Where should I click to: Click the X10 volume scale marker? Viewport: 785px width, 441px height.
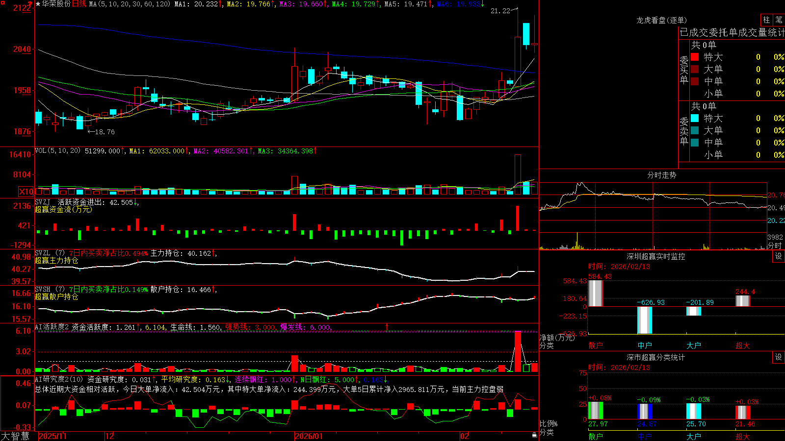pyautogui.click(x=26, y=192)
